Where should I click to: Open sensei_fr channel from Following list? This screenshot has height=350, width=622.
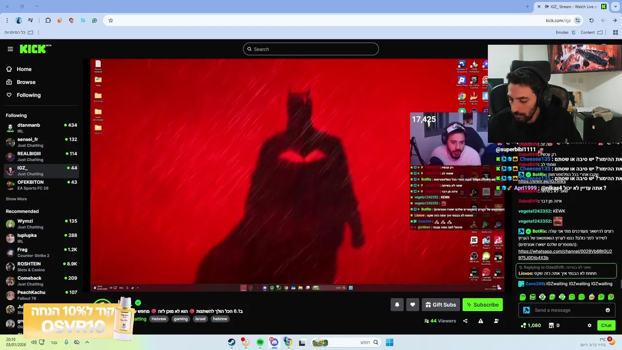point(41,142)
